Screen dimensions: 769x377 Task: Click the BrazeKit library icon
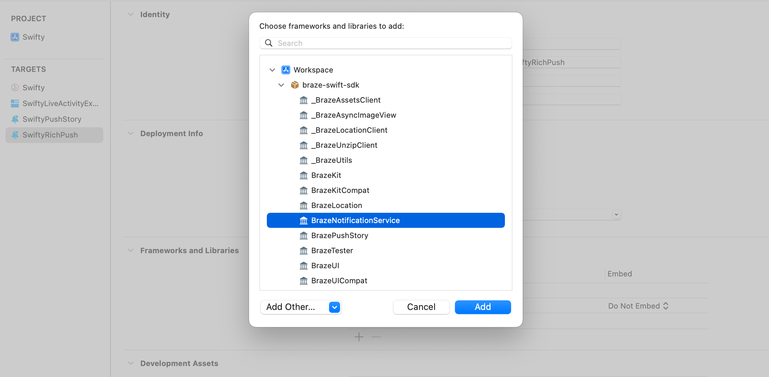tap(303, 175)
